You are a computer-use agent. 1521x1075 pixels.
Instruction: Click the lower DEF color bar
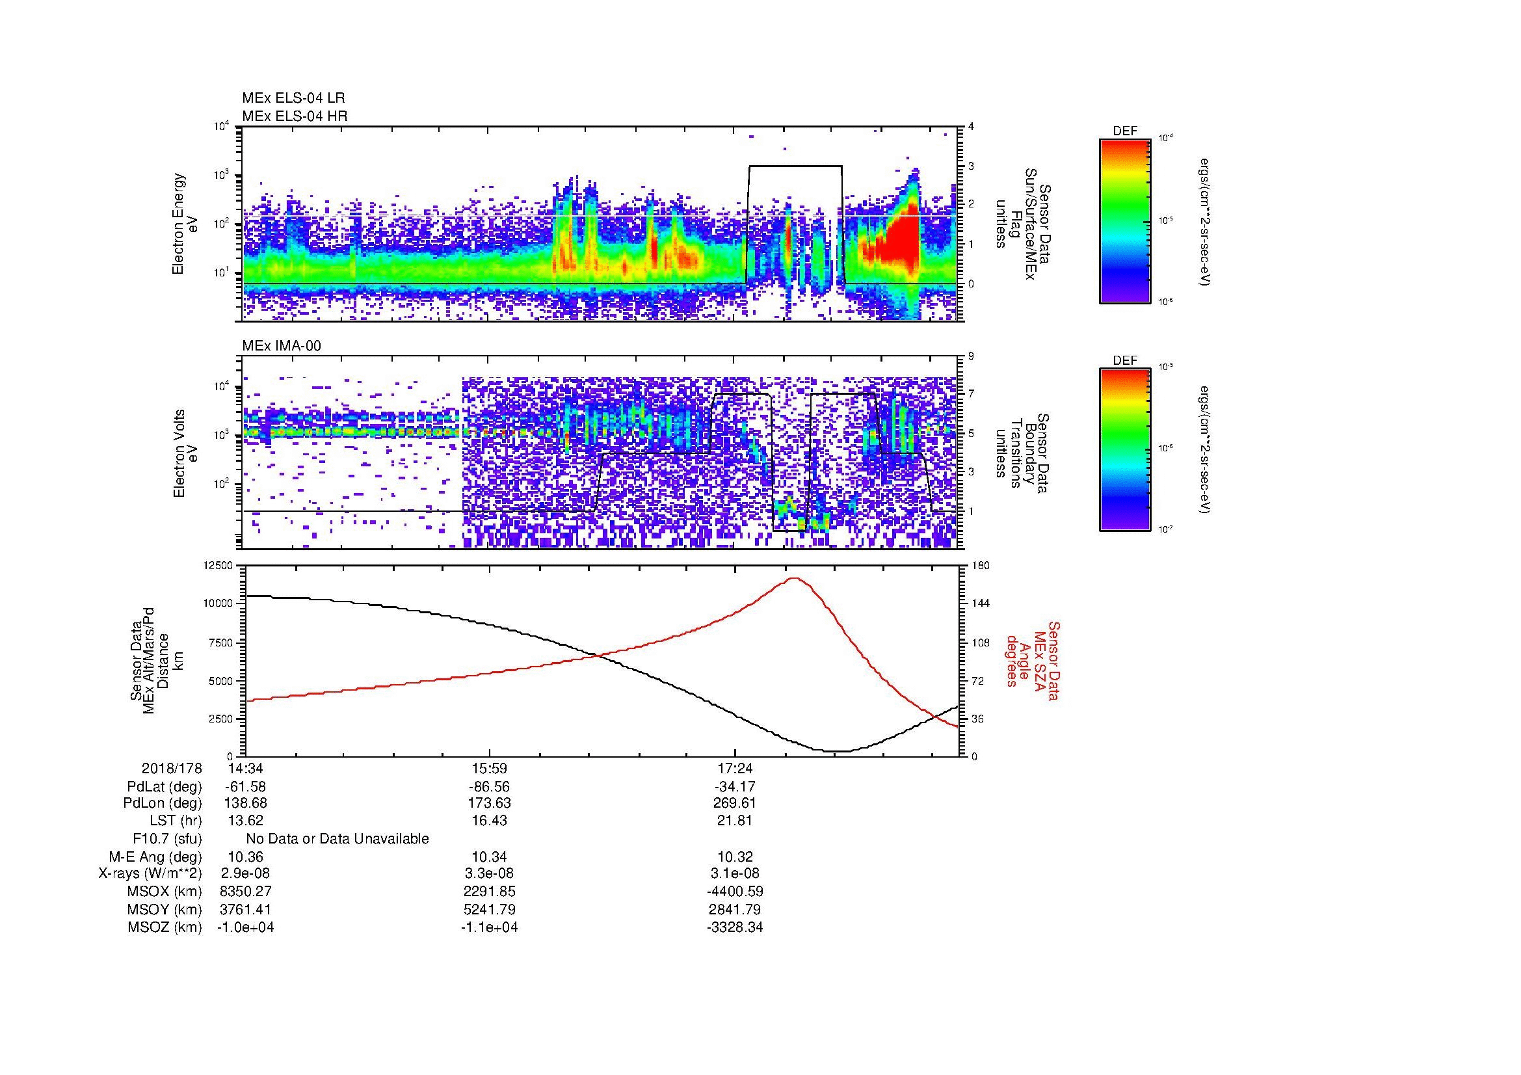click(x=1125, y=450)
